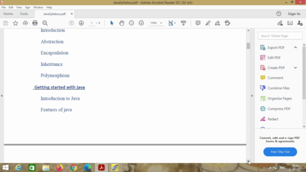
Task: Expand the Create PDF section
Action: pos(295,68)
